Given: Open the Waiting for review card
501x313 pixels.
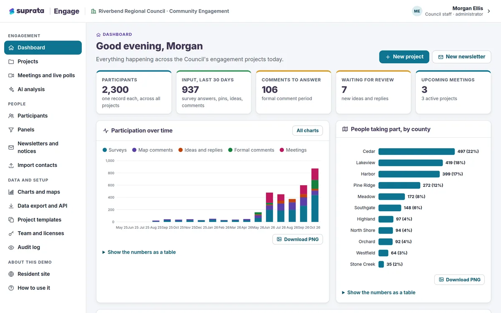Looking at the screenshot, I should tap(373, 92).
